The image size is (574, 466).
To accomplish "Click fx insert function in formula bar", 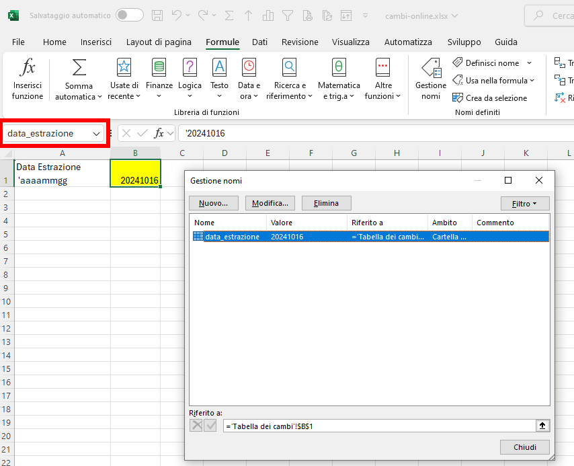I will (159, 133).
